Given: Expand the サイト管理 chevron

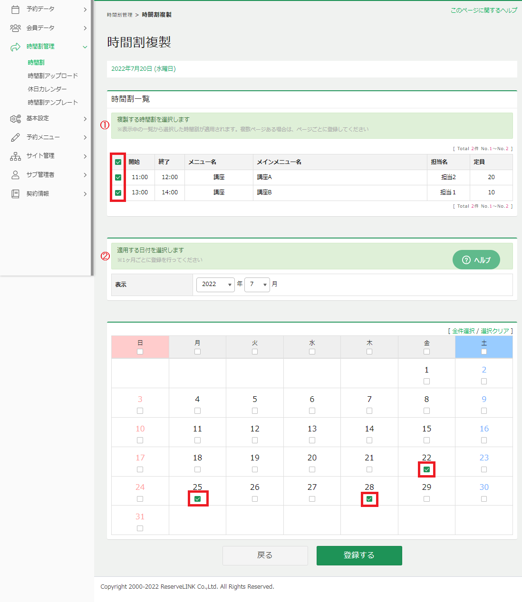Looking at the screenshot, I should [x=85, y=156].
